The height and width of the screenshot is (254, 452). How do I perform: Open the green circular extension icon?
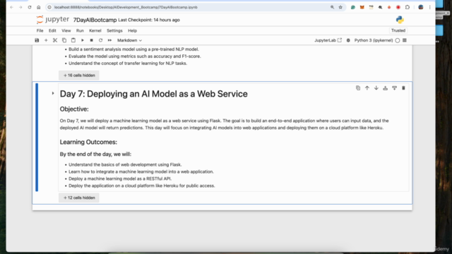pos(353,7)
